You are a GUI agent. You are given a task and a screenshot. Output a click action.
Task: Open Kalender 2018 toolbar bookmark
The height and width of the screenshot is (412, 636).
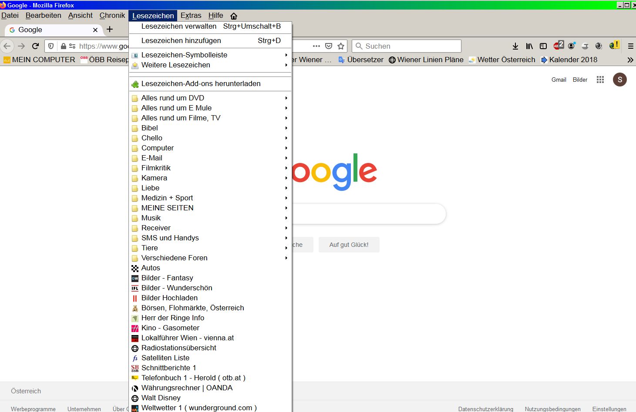point(569,60)
